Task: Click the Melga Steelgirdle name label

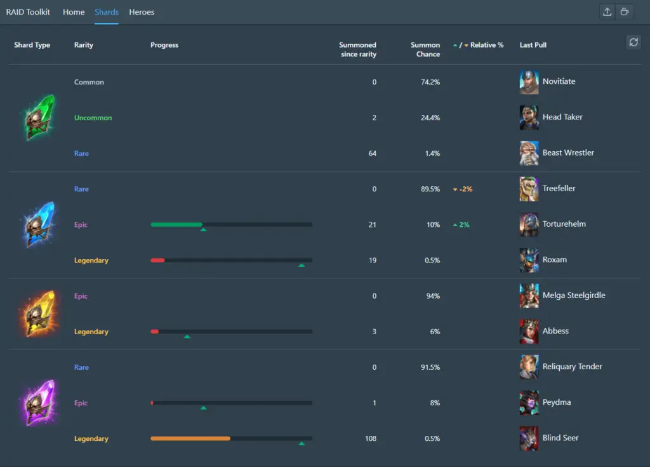Action: pyautogui.click(x=574, y=295)
